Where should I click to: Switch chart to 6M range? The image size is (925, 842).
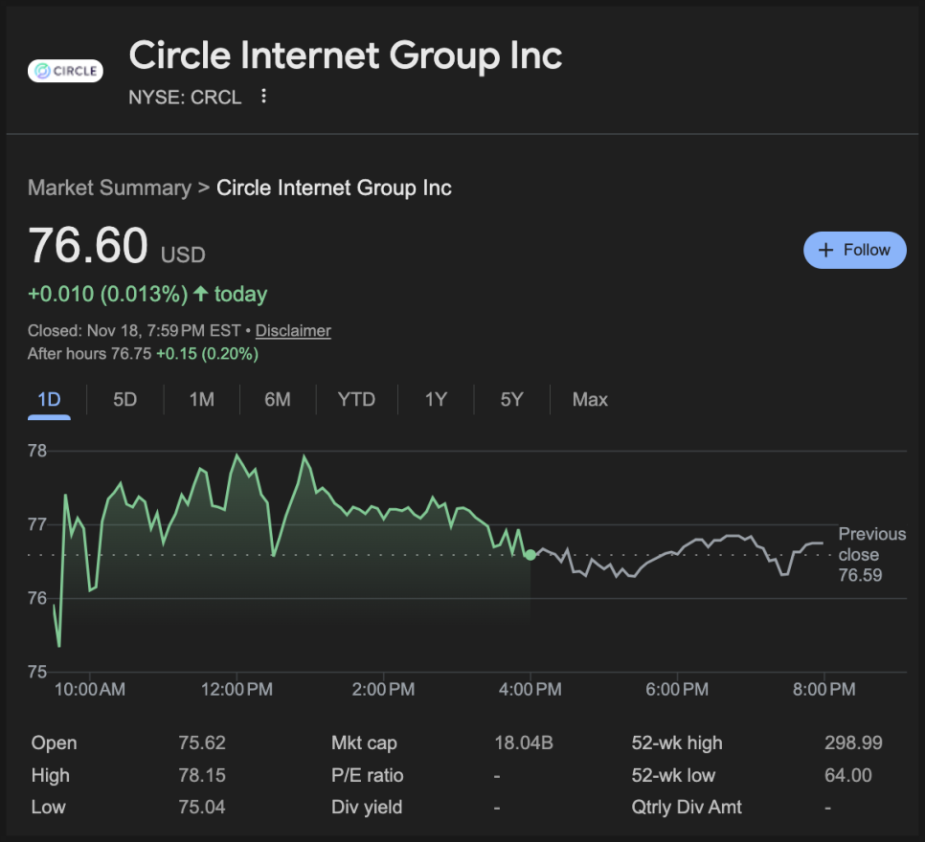pyautogui.click(x=278, y=400)
